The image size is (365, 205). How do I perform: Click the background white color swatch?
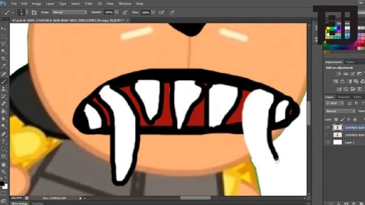(x=5, y=186)
